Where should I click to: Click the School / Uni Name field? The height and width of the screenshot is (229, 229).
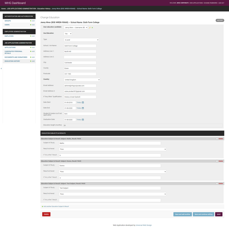point(80,46)
